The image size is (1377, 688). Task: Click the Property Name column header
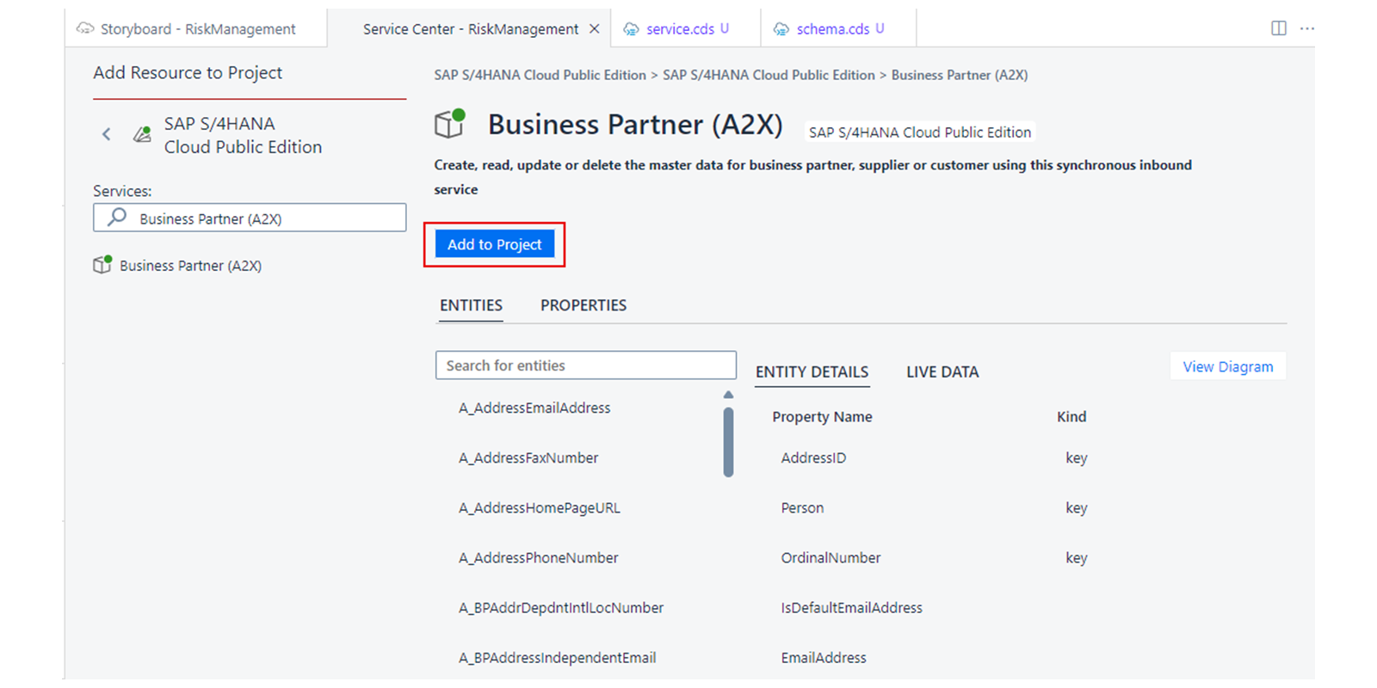click(x=822, y=416)
